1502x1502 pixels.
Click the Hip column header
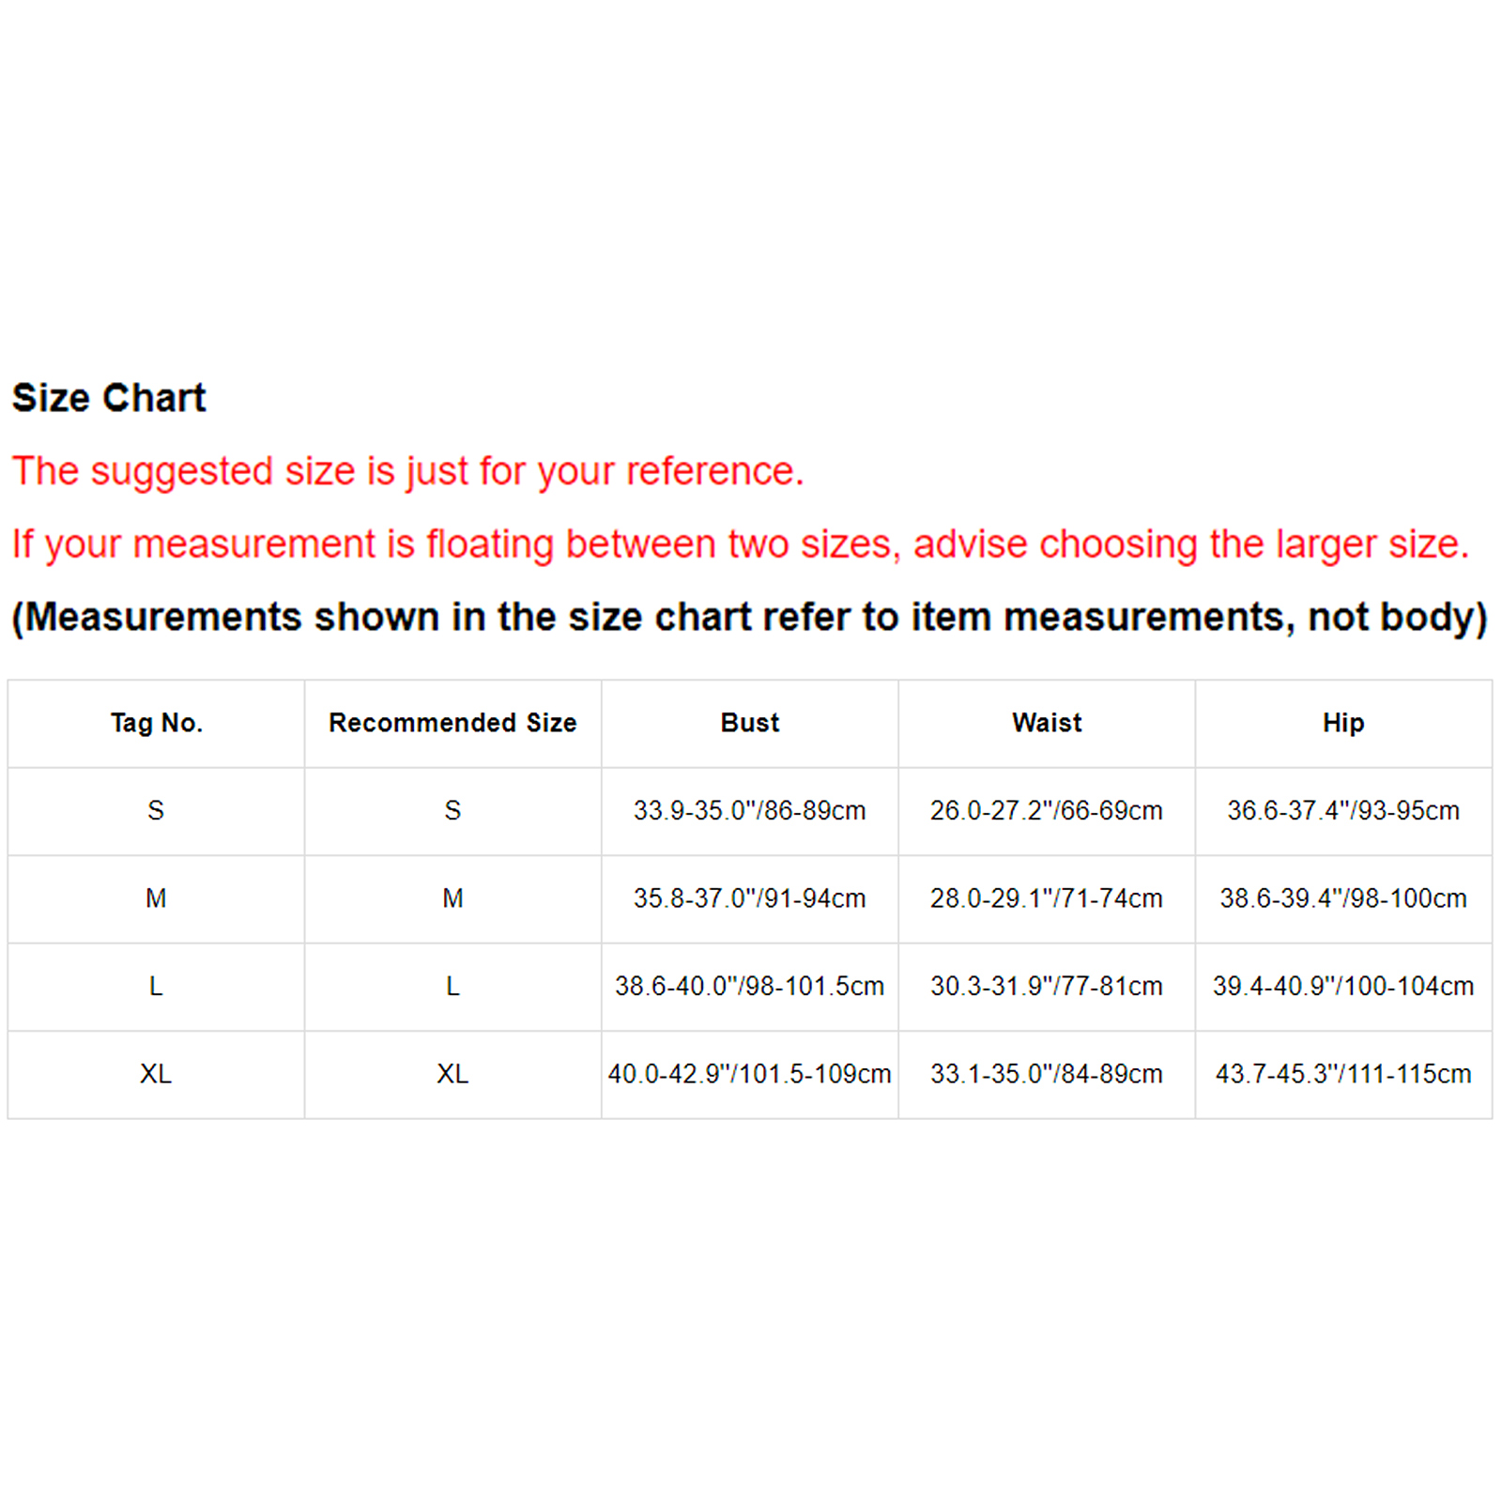1343,723
